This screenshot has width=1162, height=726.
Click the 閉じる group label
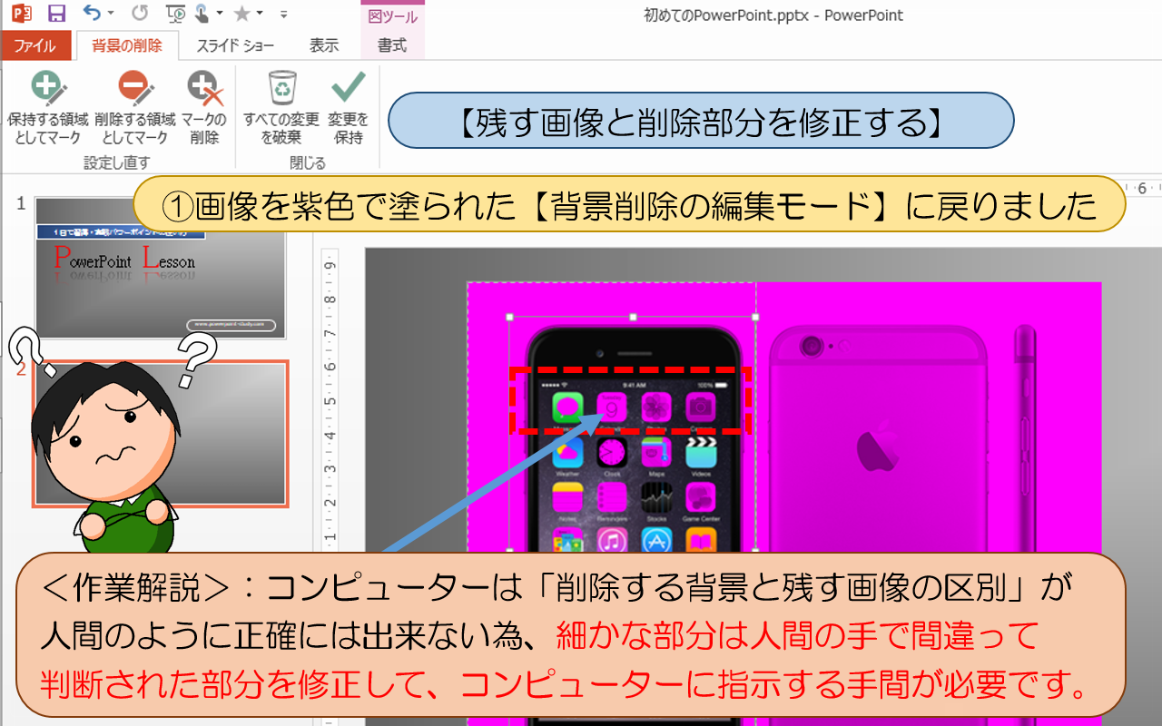click(308, 162)
